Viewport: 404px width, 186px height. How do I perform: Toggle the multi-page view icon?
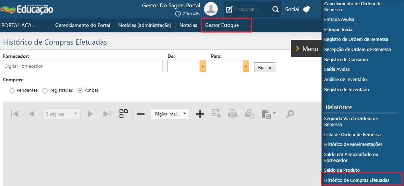click(x=124, y=114)
